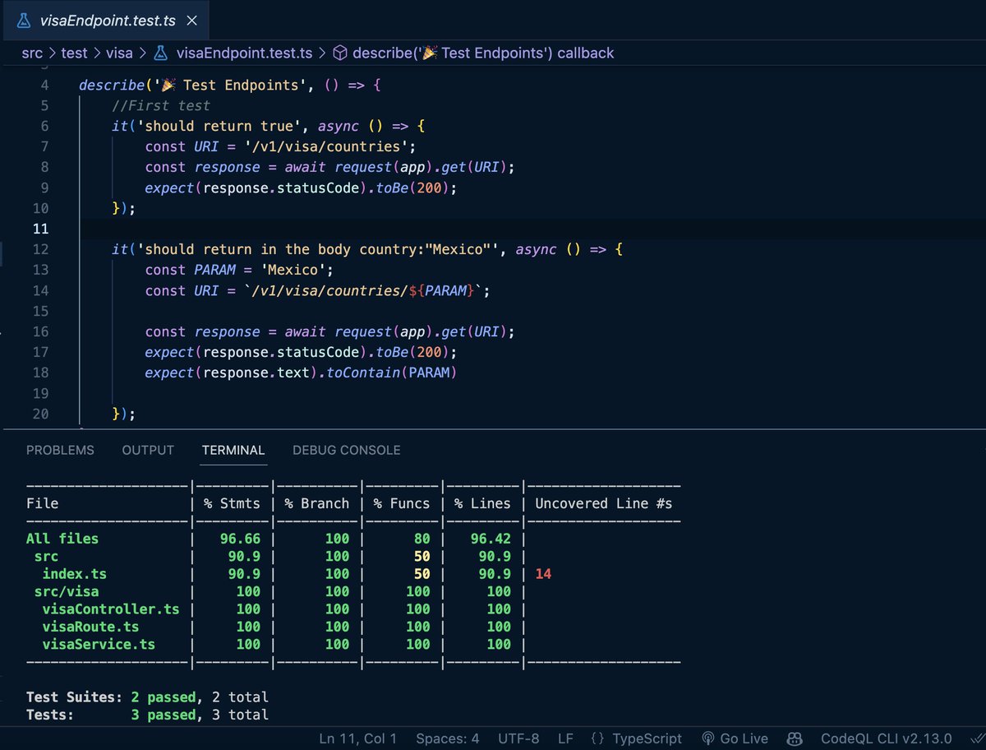Click the 'Ln 11, Col 1' status item
Image resolution: width=986 pixels, height=750 pixels.
pyautogui.click(x=357, y=738)
